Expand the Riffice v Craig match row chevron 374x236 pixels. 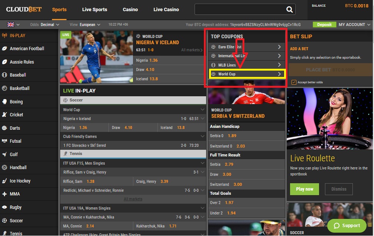(x=202, y=172)
